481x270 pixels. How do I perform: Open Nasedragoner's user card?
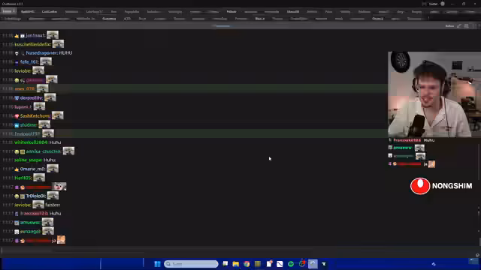tap(42, 53)
